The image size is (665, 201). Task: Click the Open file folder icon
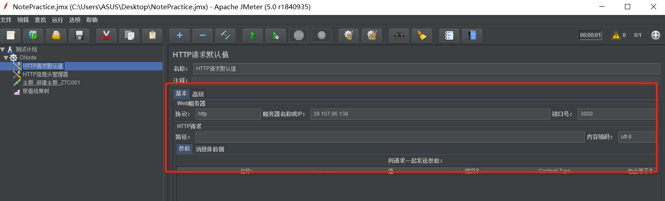56,35
